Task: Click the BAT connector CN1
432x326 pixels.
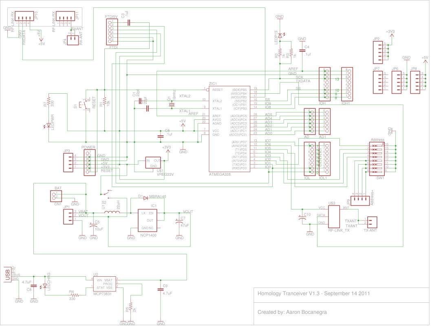Action: tap(55, 196)
